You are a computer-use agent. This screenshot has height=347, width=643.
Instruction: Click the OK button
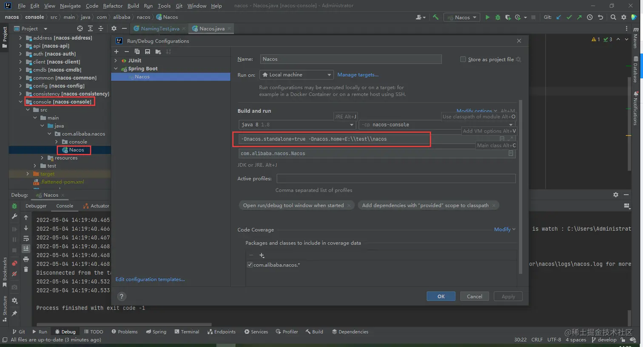(441, 296)
